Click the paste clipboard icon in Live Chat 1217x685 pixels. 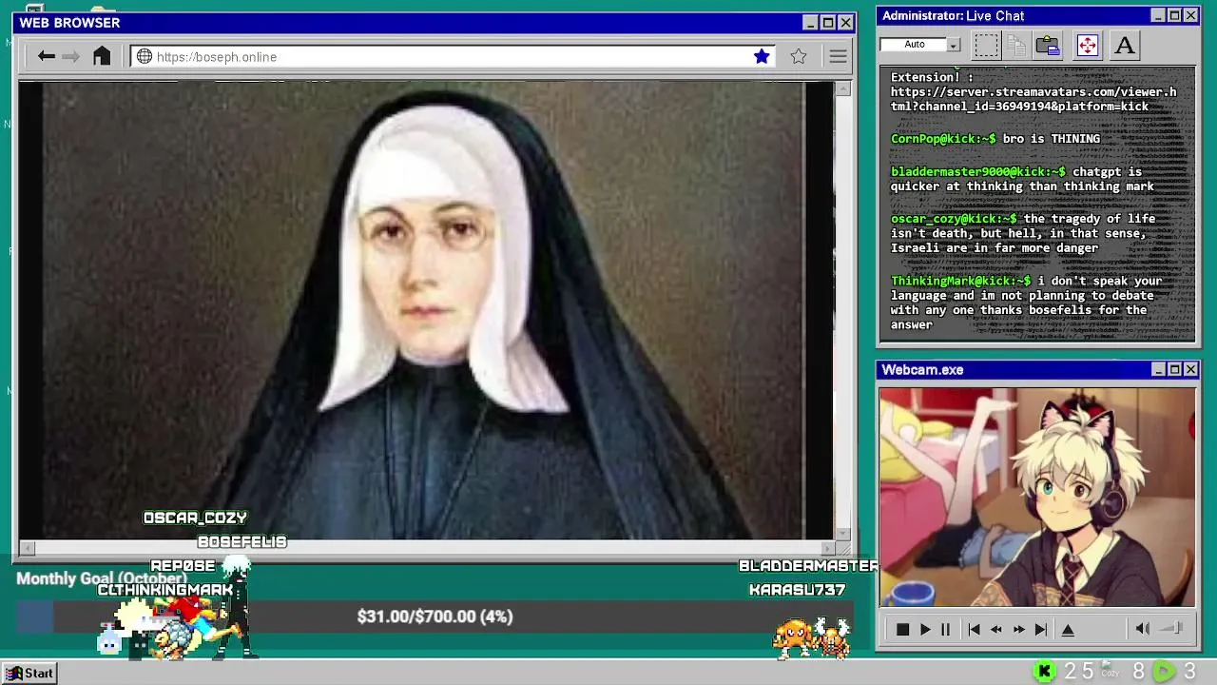point(1048,45)
